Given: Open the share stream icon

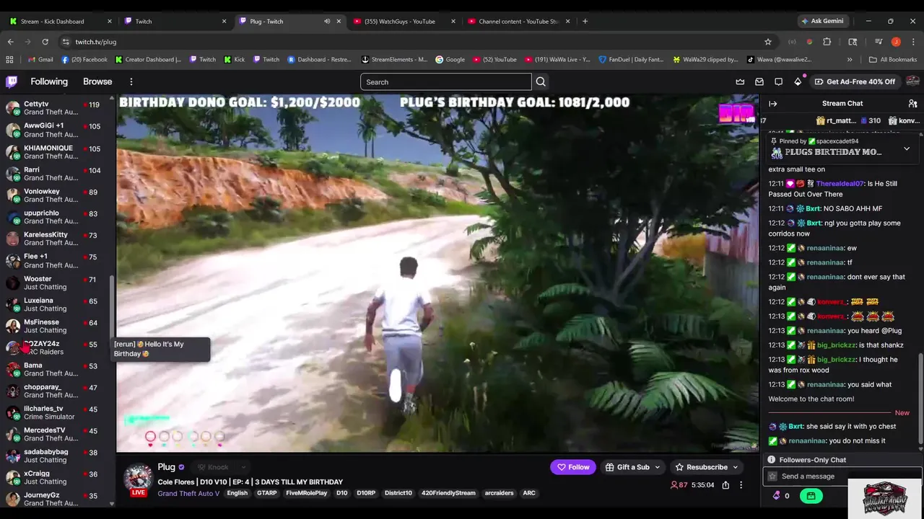Looking at the screenshot, I should click(725, 485).
